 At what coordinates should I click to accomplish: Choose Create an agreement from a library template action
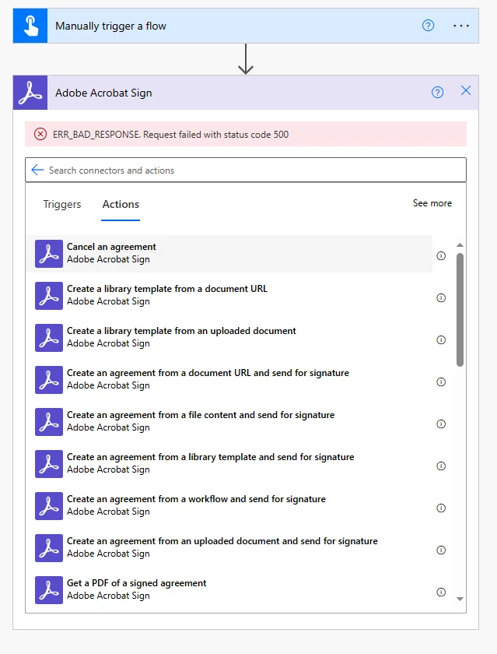(229, 464)
